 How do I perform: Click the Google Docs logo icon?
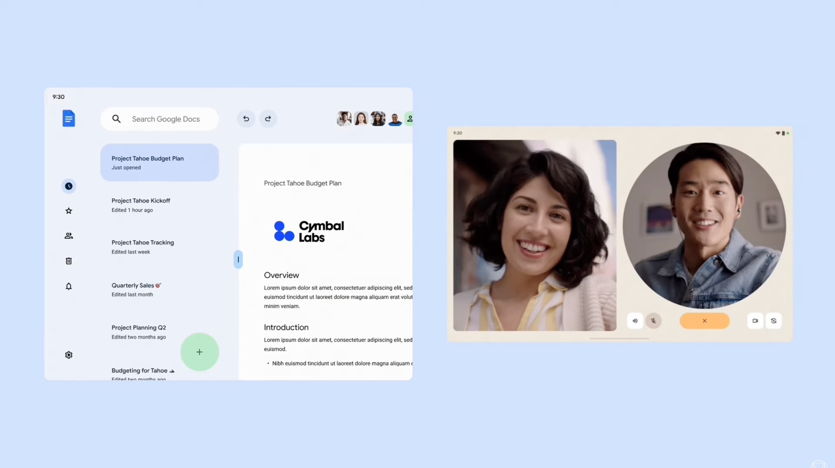tap(69, 118)
